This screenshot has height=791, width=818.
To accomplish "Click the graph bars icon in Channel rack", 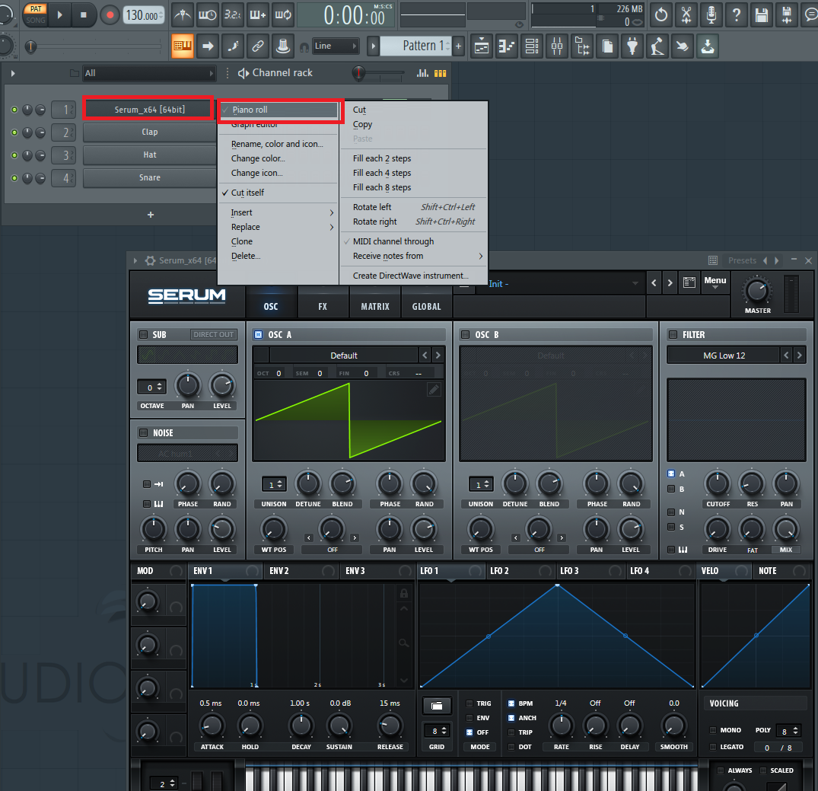I will 422,73.
